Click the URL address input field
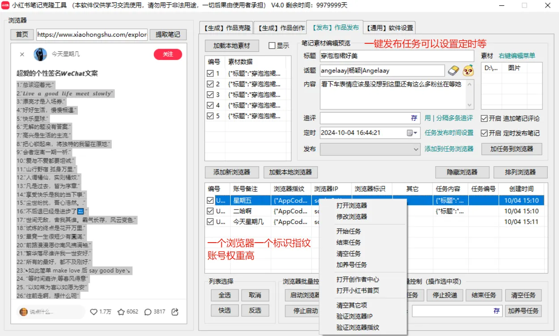This screenshot has height=336, width=559. pyautogui.click(x=92, y=35)
